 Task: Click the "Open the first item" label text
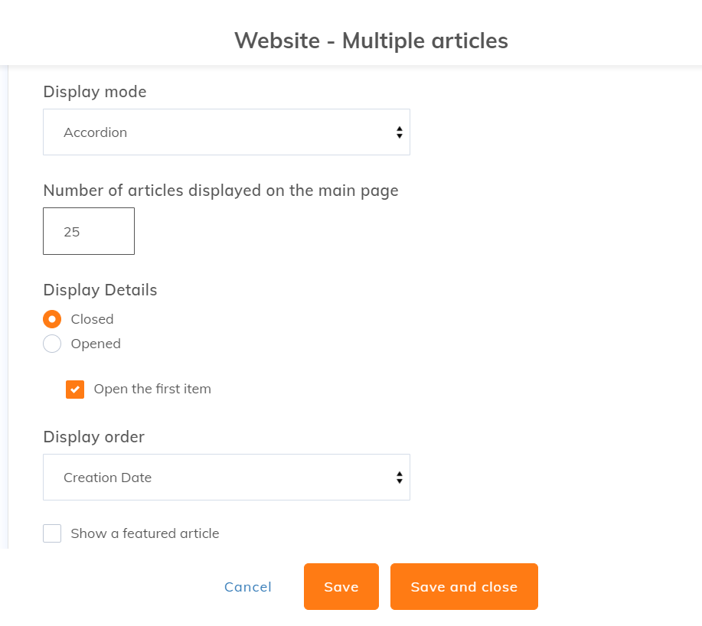152,389
